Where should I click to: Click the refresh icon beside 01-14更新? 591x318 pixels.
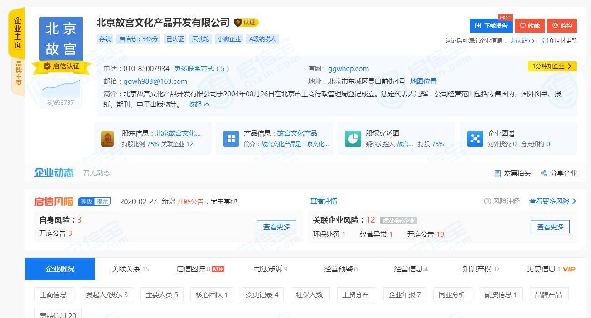point(545,41)
